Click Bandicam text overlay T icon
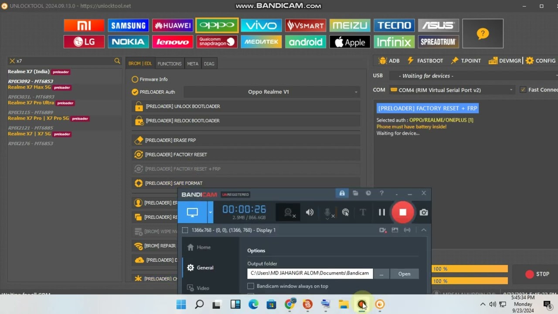The height and width of the screenshot is (314, 558). point(363,212)
